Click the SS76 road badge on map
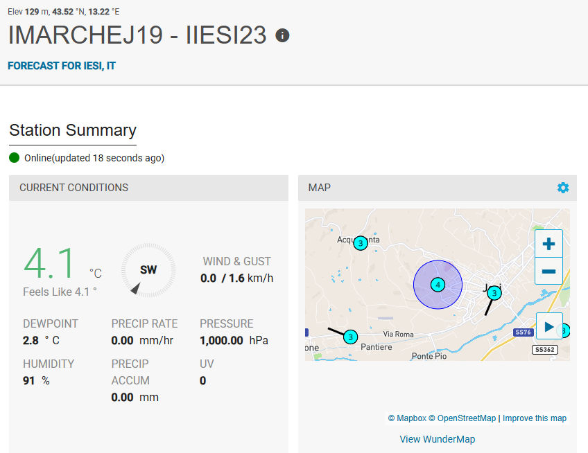Image resolution: width=588 pixels, height=453 pixels. click(522, 332)
